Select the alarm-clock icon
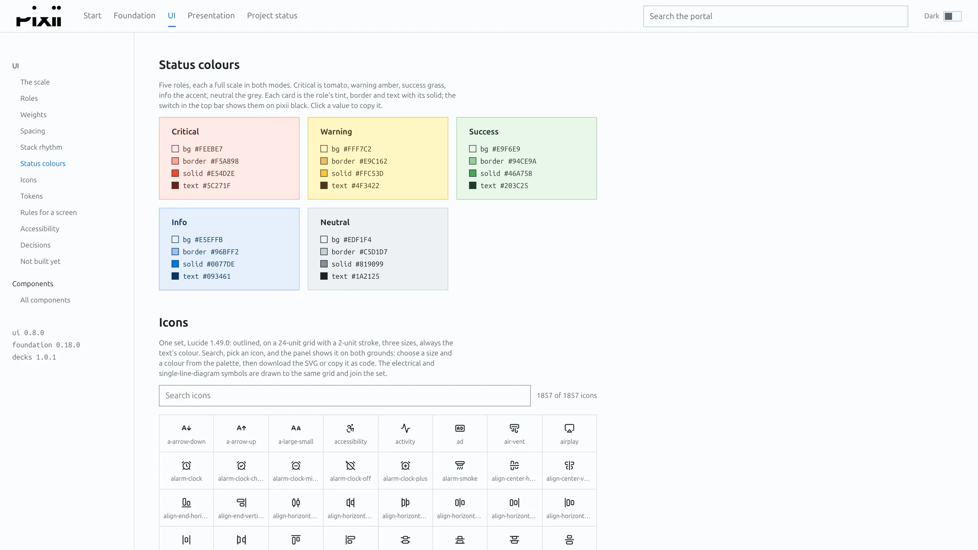978x550 pixels. click(186, 471)
